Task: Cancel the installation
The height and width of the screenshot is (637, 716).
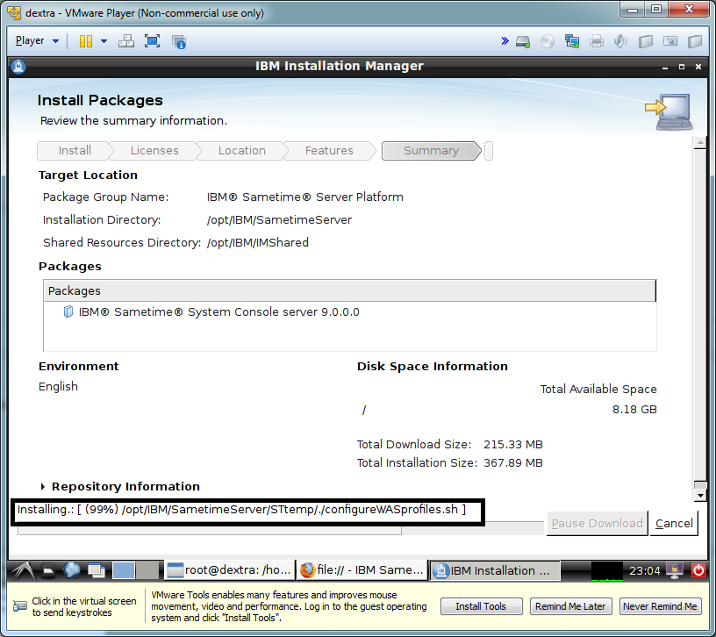Action: [674, 523]
